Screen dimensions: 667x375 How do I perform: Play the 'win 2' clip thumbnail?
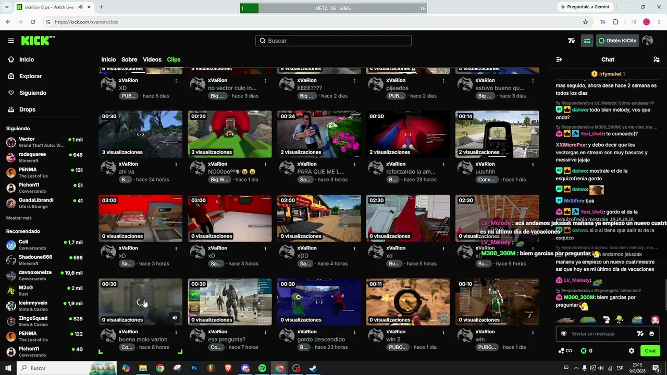[408, 302]
